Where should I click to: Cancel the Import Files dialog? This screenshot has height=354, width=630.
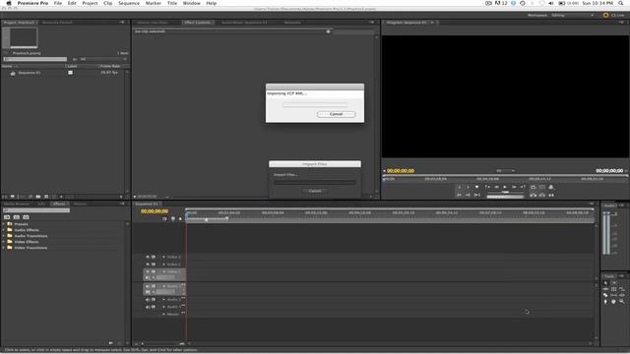click(x=315, y=191)
